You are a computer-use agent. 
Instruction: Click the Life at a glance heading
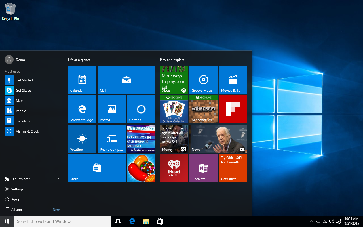(79, 60)
